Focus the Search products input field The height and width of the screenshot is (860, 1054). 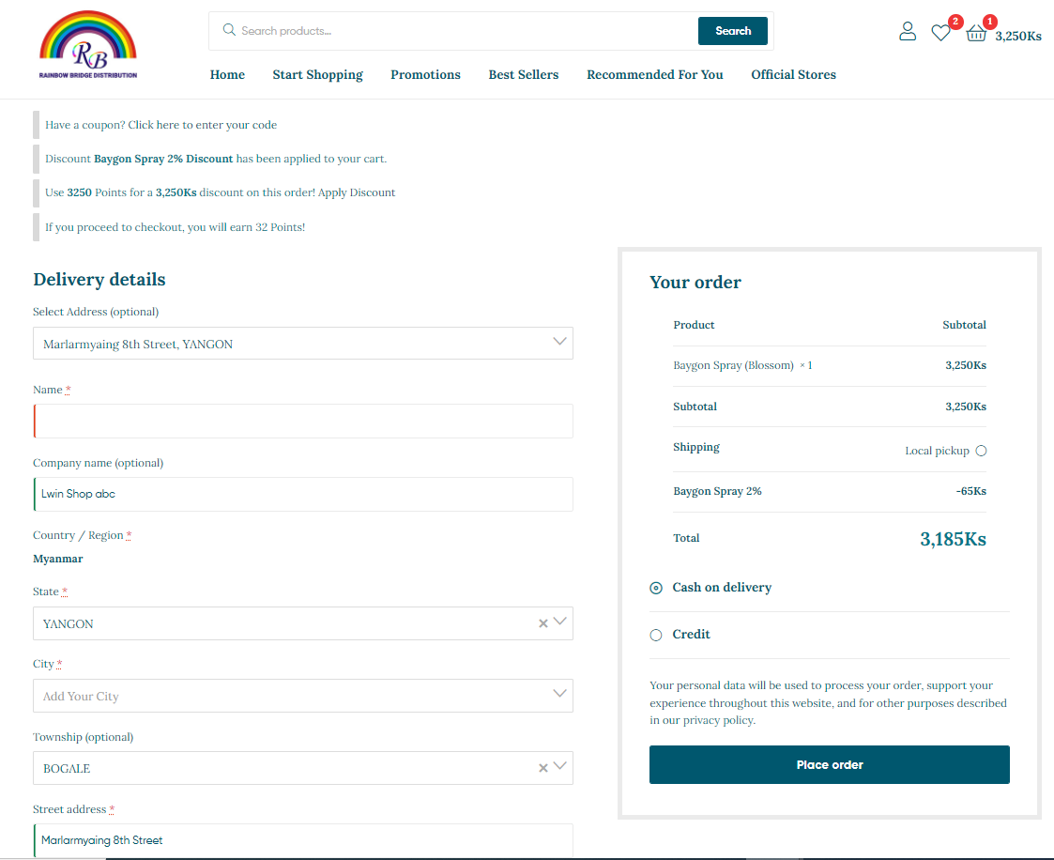[x=467, y=31]
